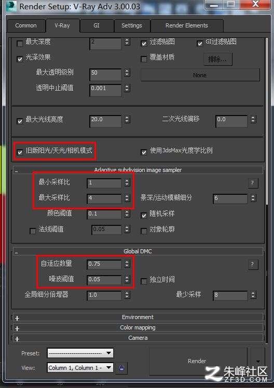
Task: Expand the Environment rollout
Action: (138, 317)
